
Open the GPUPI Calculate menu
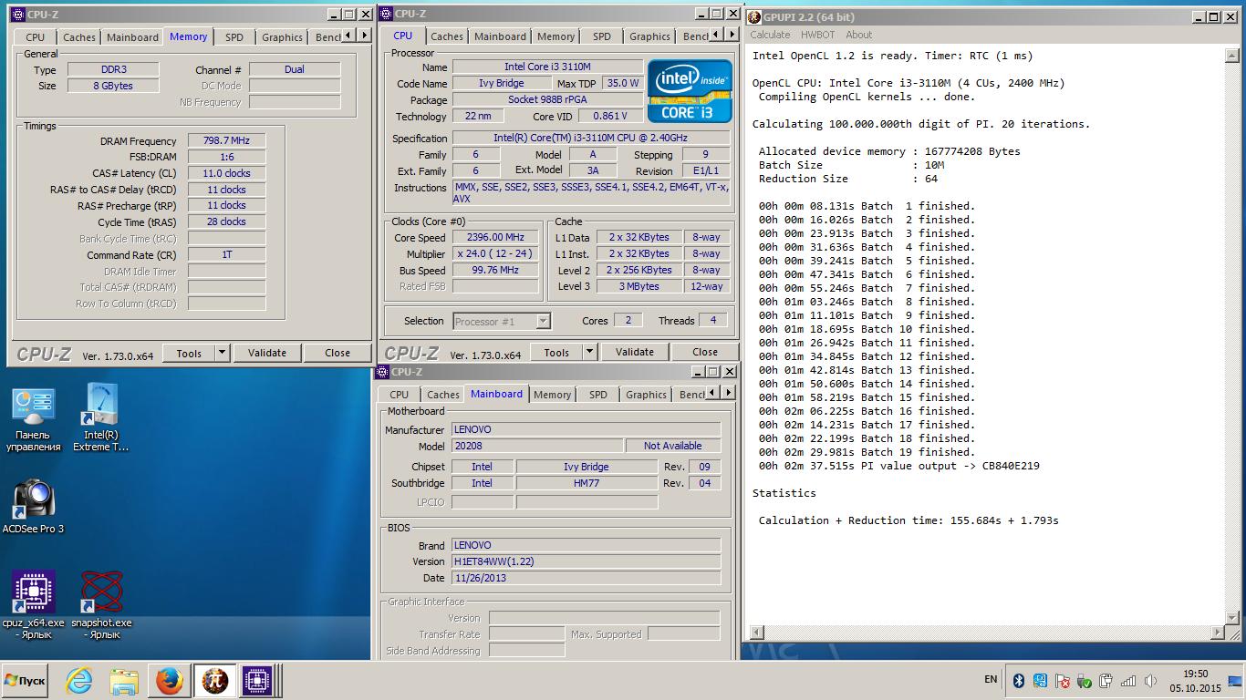pos(770,35)
